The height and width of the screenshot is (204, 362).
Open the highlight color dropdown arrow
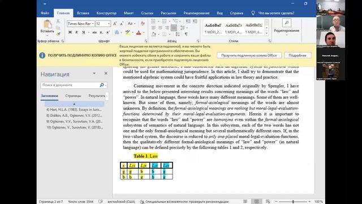click(x=133, y=33)
